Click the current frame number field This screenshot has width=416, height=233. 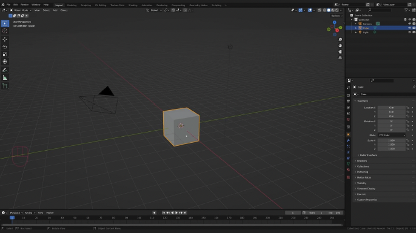click(293, 213)
